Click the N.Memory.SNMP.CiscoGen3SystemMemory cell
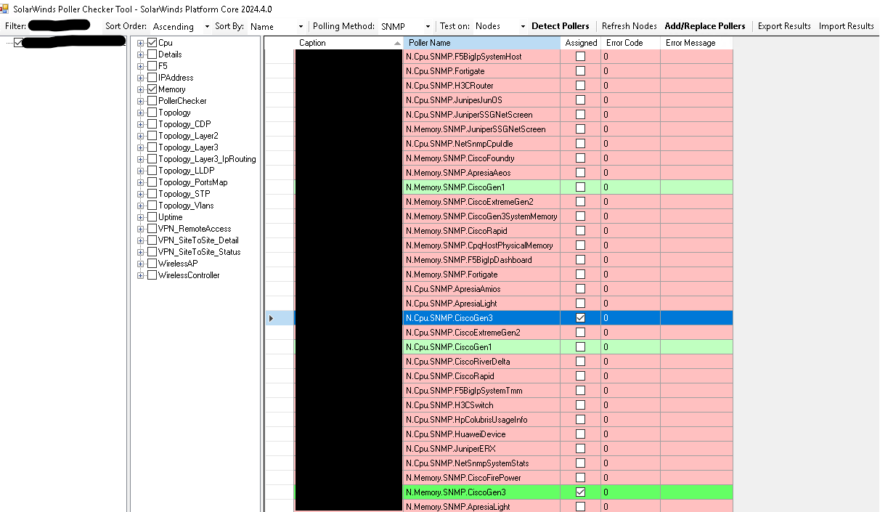The width and height of the screenshot is (880, 512). (x=481, y=216)
